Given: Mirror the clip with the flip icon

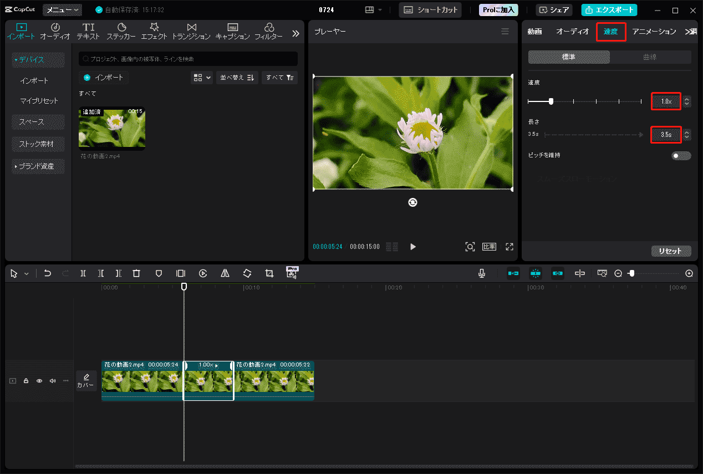Looking at the screenshot, I should tap(225, 273).
